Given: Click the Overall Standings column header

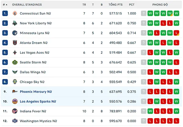Looking at the screenshot, I should pos(27,5).
